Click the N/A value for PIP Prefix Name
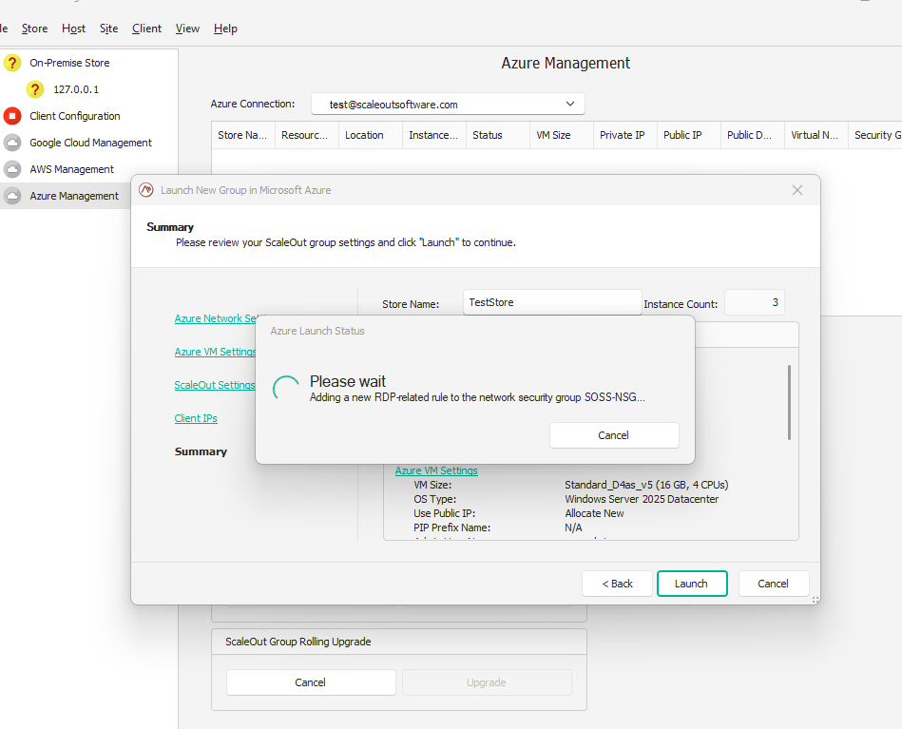Screen dimensions: 902x729 pyautogui.click(x=573, y=528)
